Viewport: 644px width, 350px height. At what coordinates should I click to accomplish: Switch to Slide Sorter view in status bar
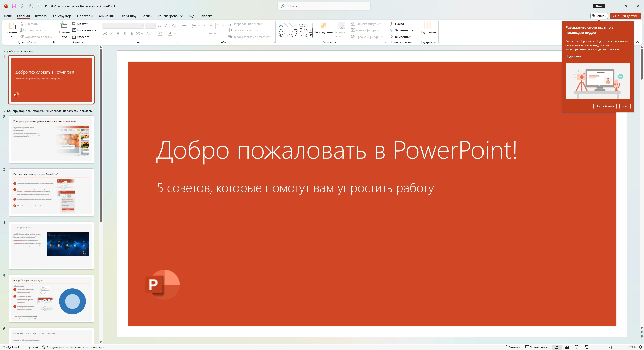point(567,347)
